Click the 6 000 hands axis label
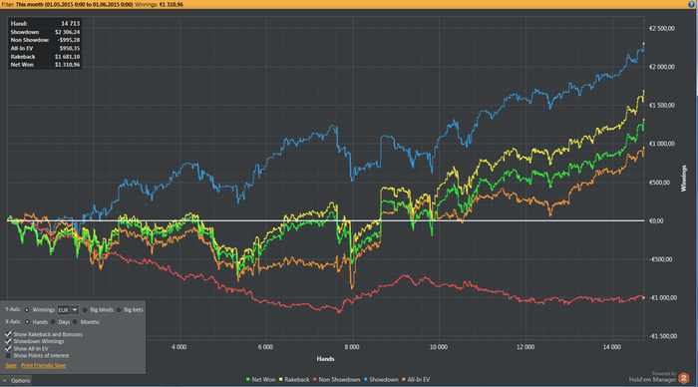This screenshot has width=698, height=387. 265,347
